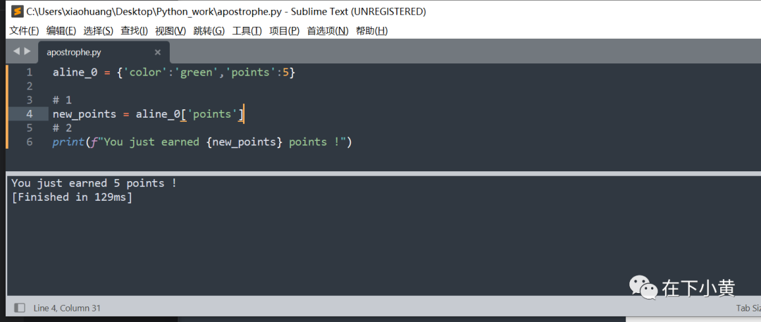This screenshot has width=761, height=322.
Task: Click line number 6 in the gutter
Action: coord(30,142)
